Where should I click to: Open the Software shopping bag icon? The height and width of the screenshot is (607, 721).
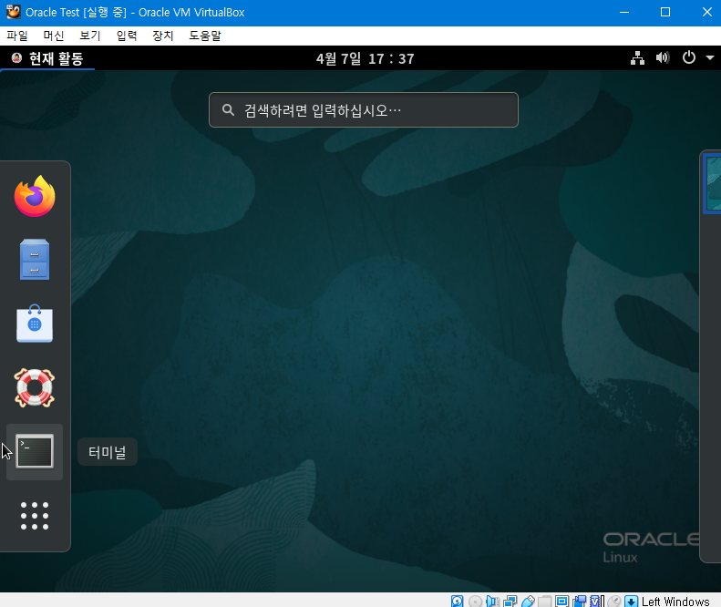(x=35, y=324)
